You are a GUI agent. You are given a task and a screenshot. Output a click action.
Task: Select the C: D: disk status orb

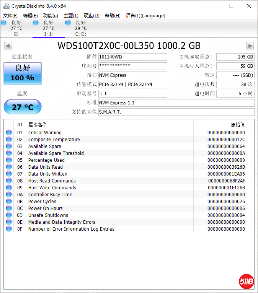tap(68, 23)
